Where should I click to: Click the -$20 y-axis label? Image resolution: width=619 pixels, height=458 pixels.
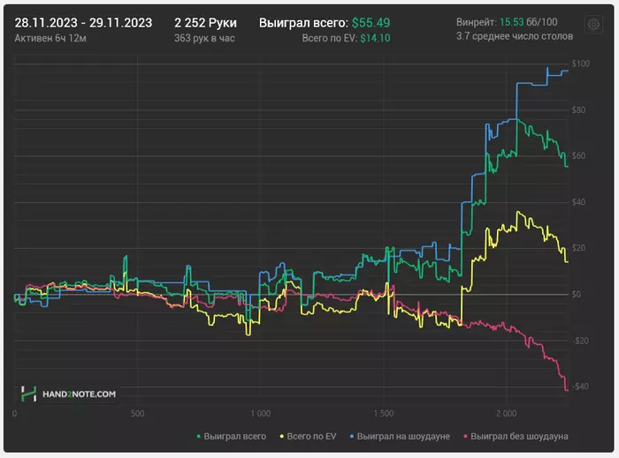click(580, 341)
